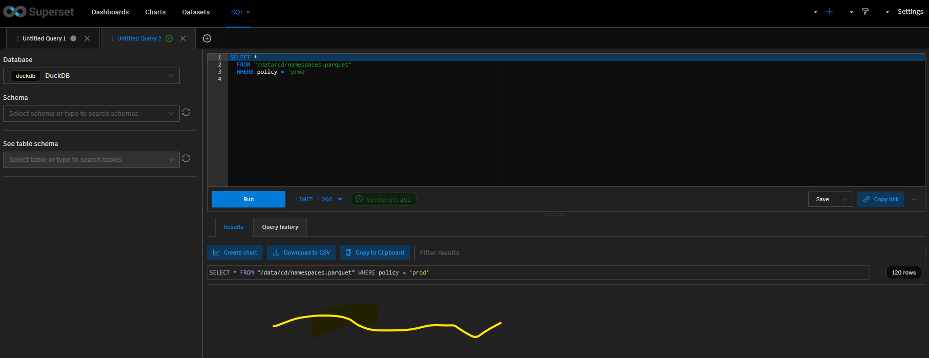
Task: Open the paint roller theme menu
Action: (x=865, y=11)
